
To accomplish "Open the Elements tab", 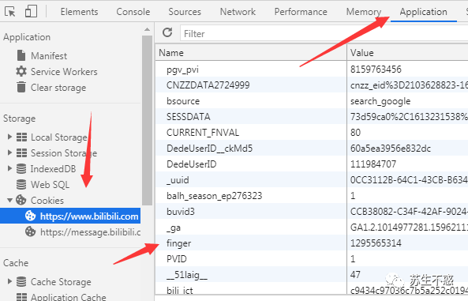I will (79, 12).
